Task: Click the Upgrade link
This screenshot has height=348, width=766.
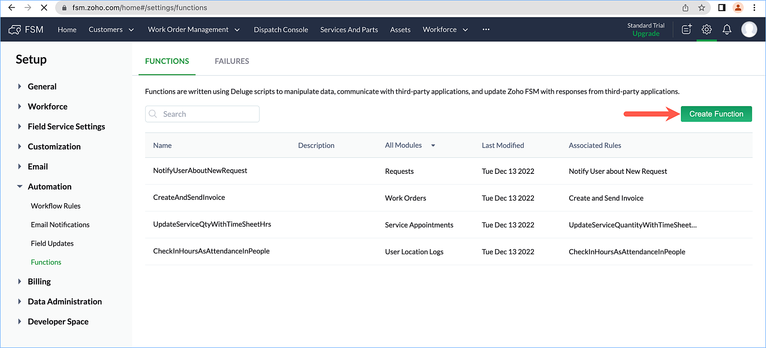Action: point(646,34)
